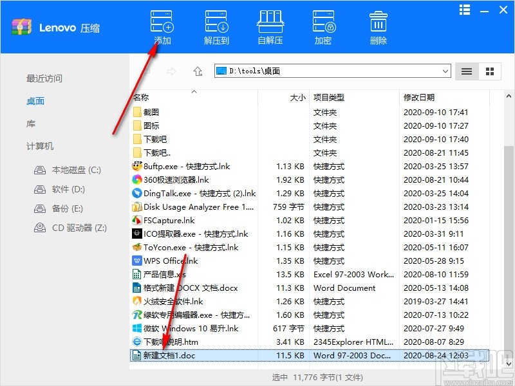Open the main menu icon in title bar

(x=464, y=10)
